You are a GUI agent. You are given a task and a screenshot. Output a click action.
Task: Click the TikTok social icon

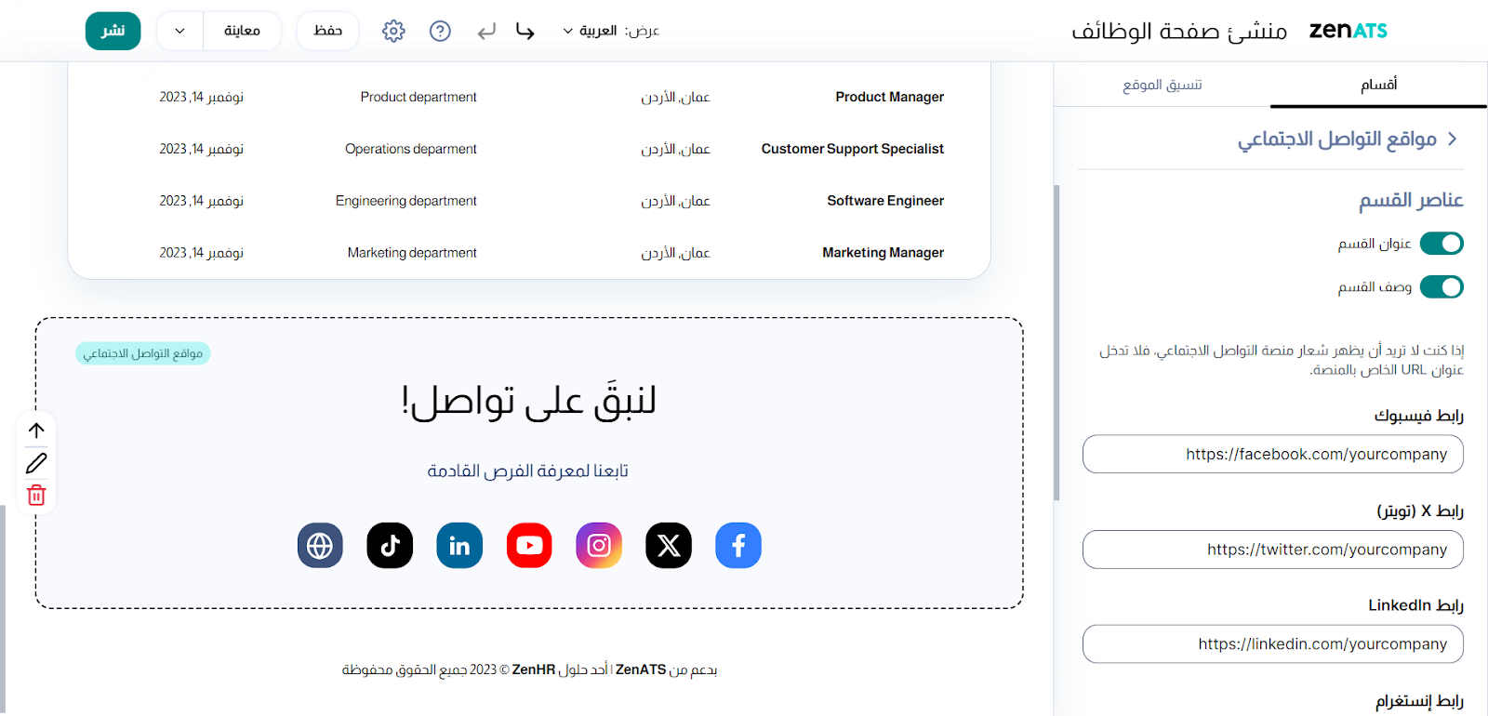390,545
